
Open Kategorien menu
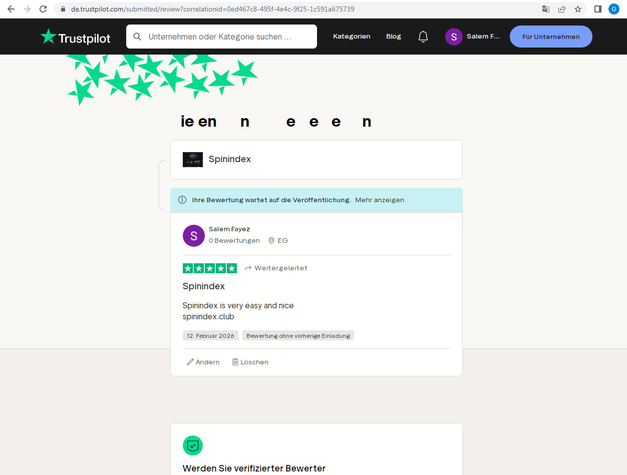[352, 37]
